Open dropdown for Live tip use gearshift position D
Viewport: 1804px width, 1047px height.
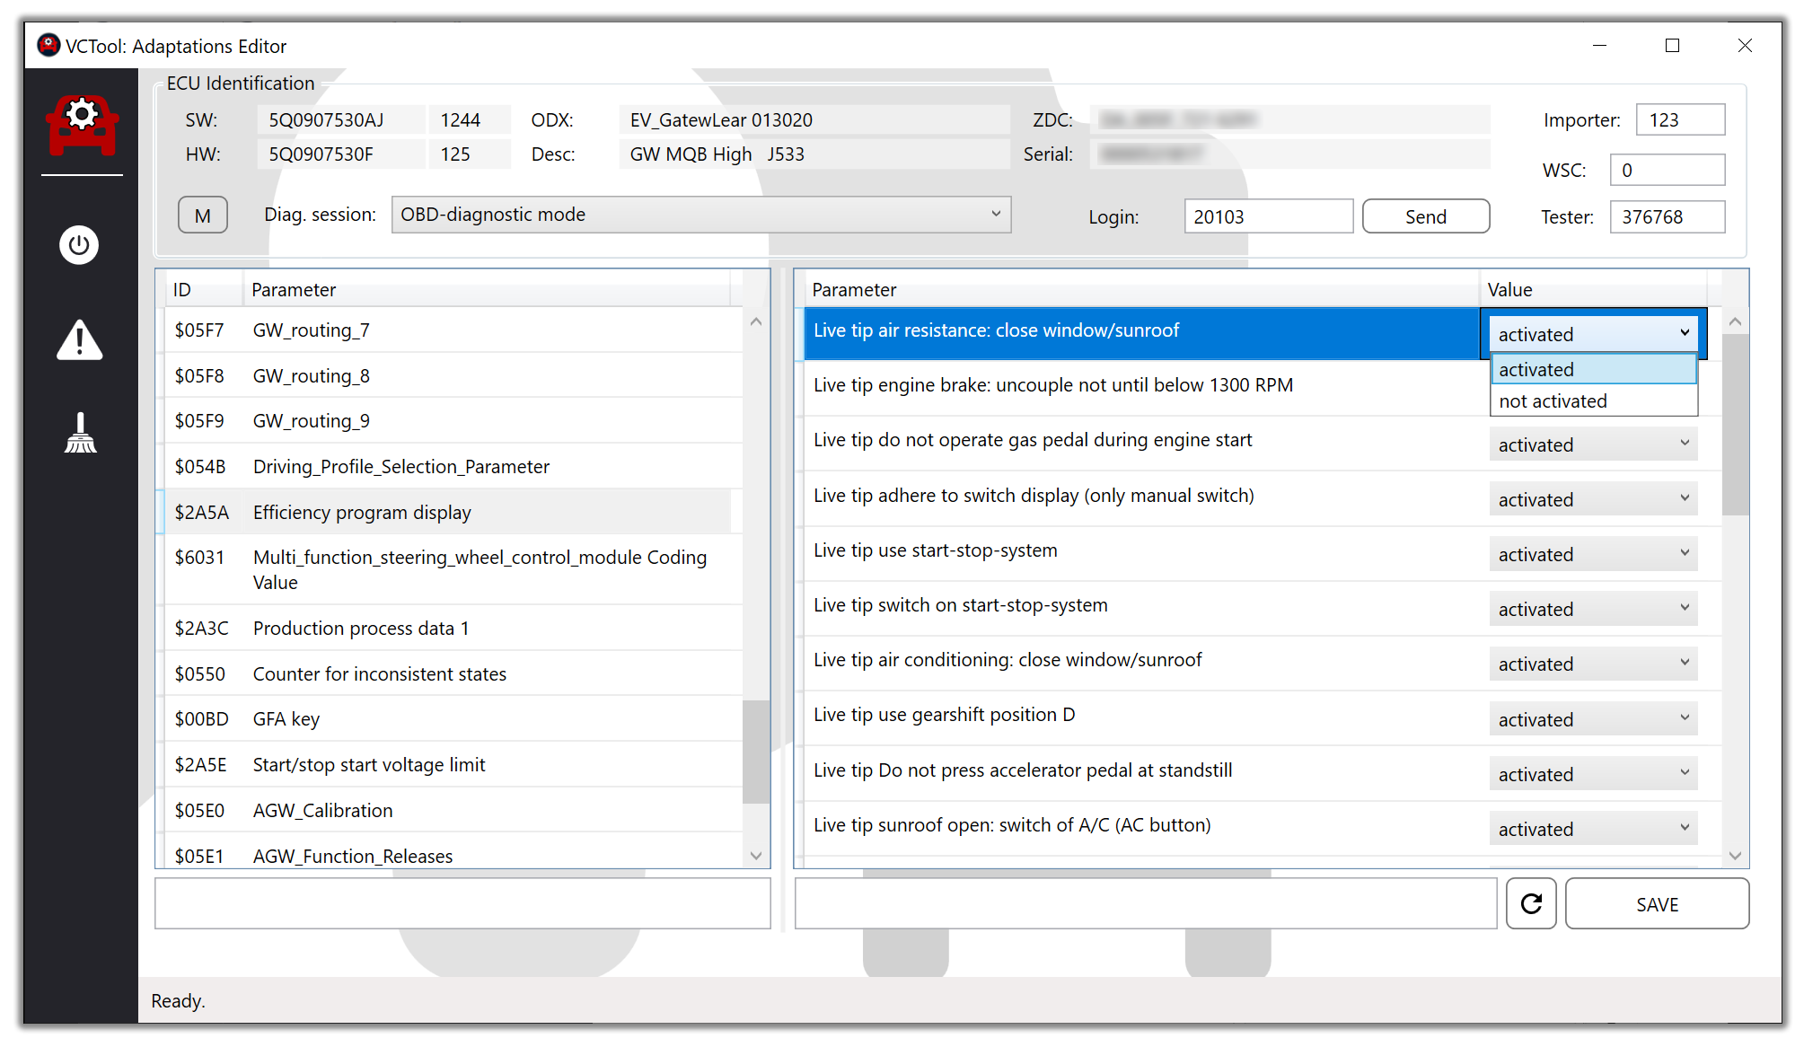coord(1592,719)
